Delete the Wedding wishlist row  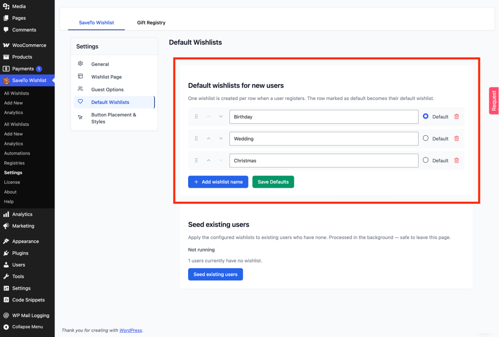point(457,139)
